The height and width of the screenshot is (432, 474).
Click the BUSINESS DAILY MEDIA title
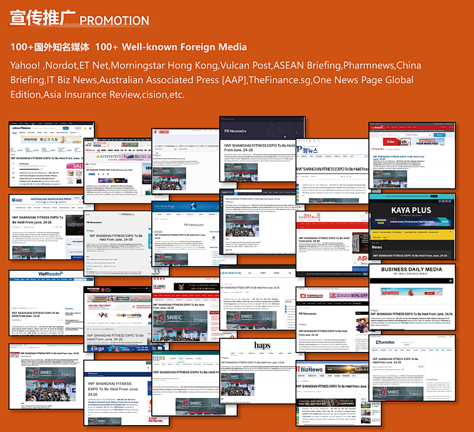point(411,269)
